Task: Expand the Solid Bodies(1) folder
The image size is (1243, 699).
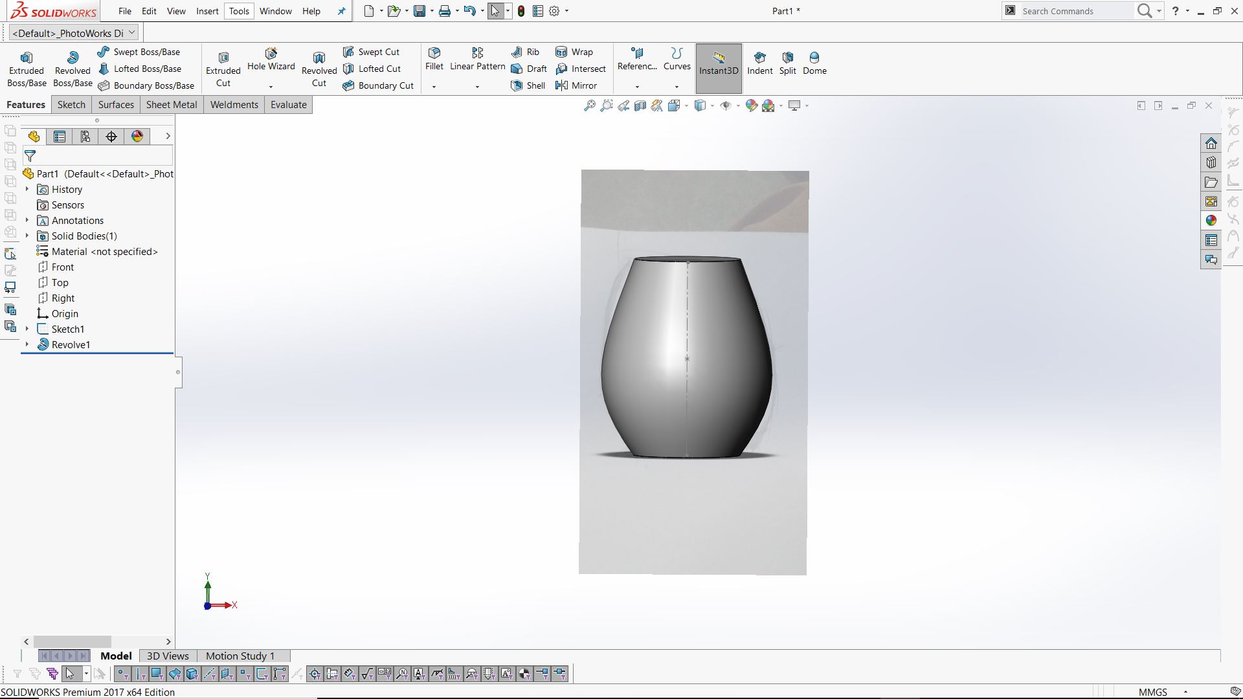Action: 27,236
